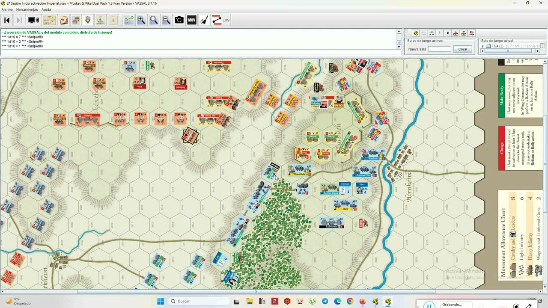Image resolution: width=548 pixels, height=308 pixels.
Task: Click the zoom in magnifier icon
Action: tap(141, 20)
